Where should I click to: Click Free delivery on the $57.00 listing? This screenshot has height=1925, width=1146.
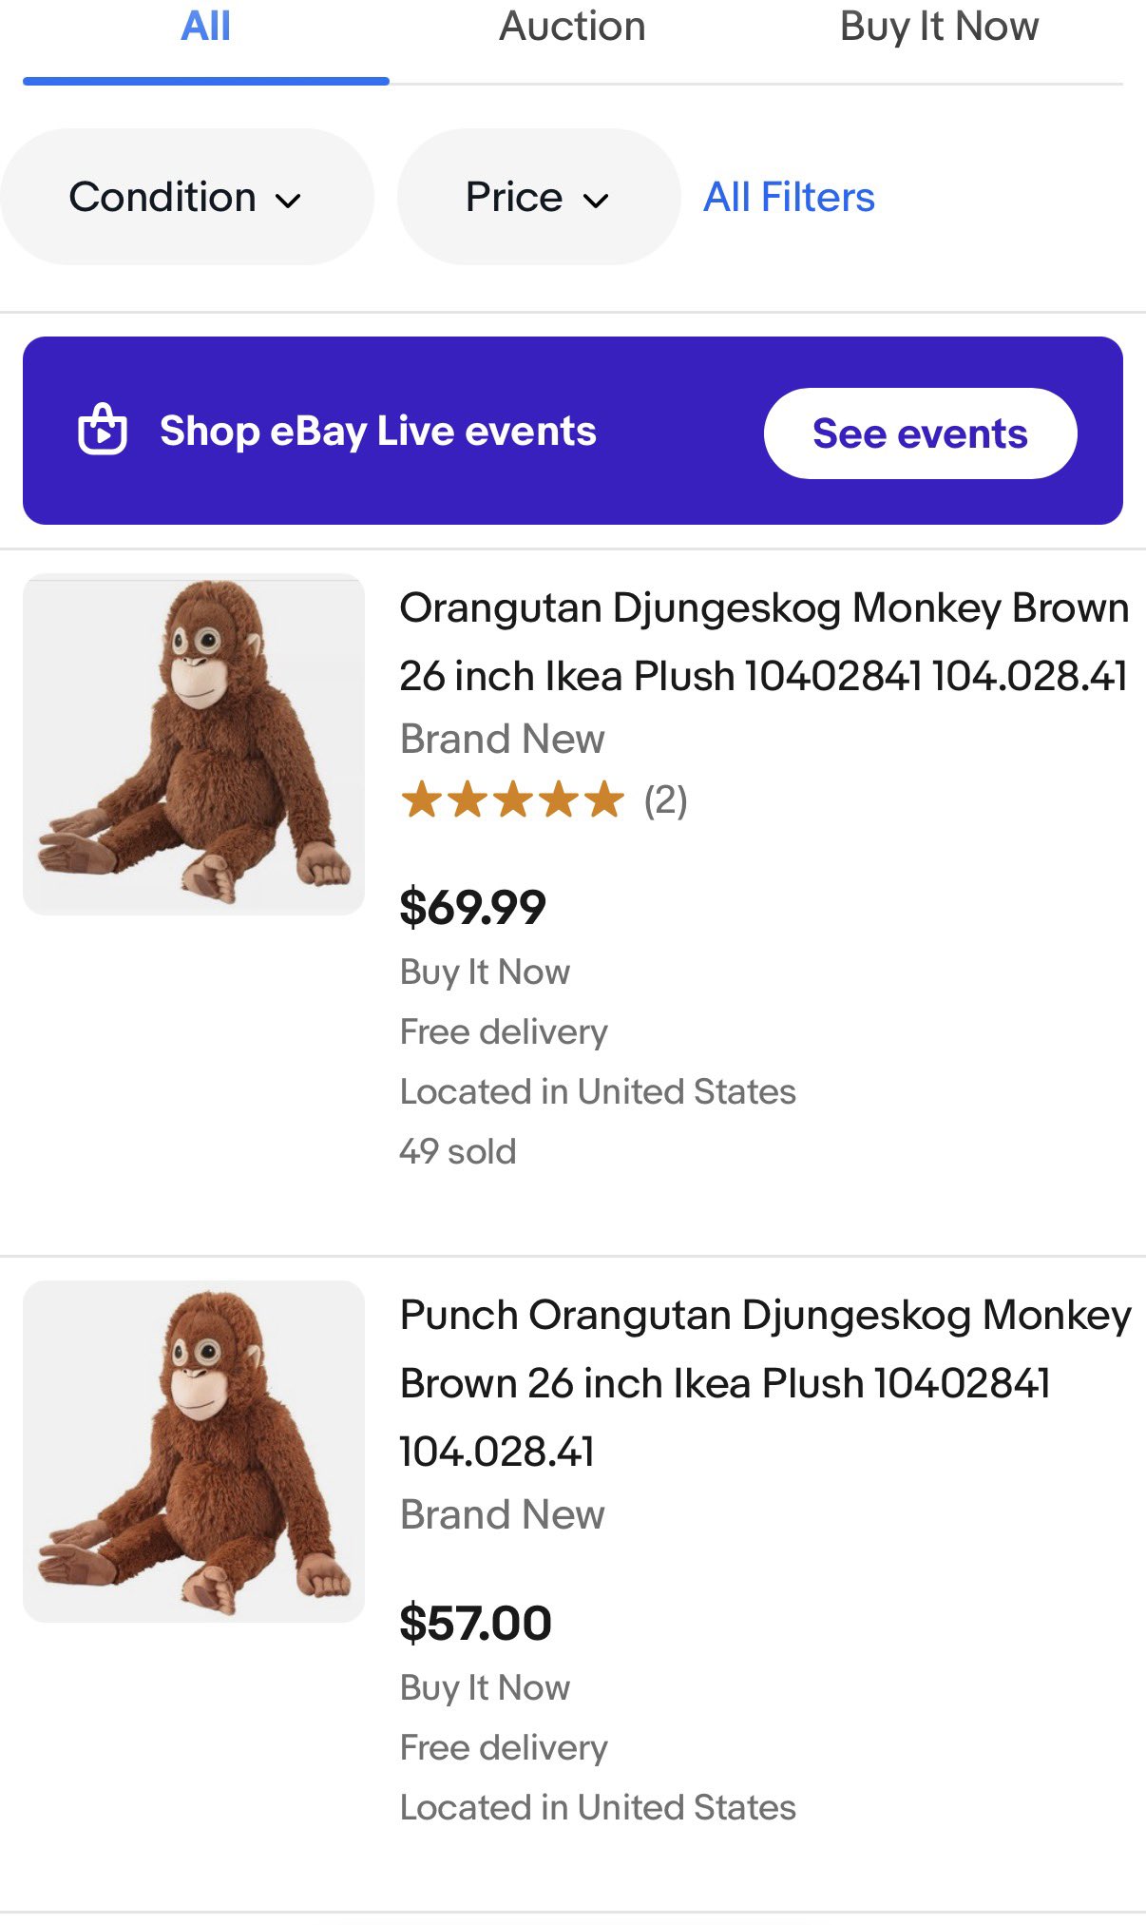(504, 1747)
